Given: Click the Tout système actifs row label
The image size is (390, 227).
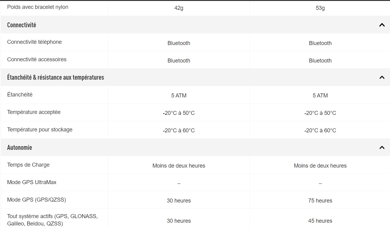Looking at the screenshot, I should pos(52,220).
